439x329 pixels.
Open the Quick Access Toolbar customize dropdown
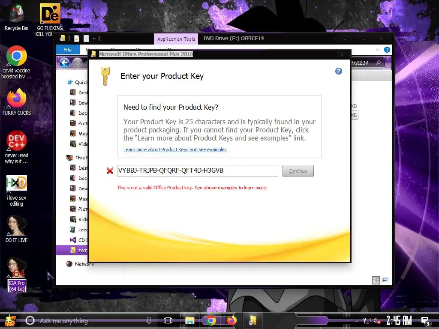point(94,39)
